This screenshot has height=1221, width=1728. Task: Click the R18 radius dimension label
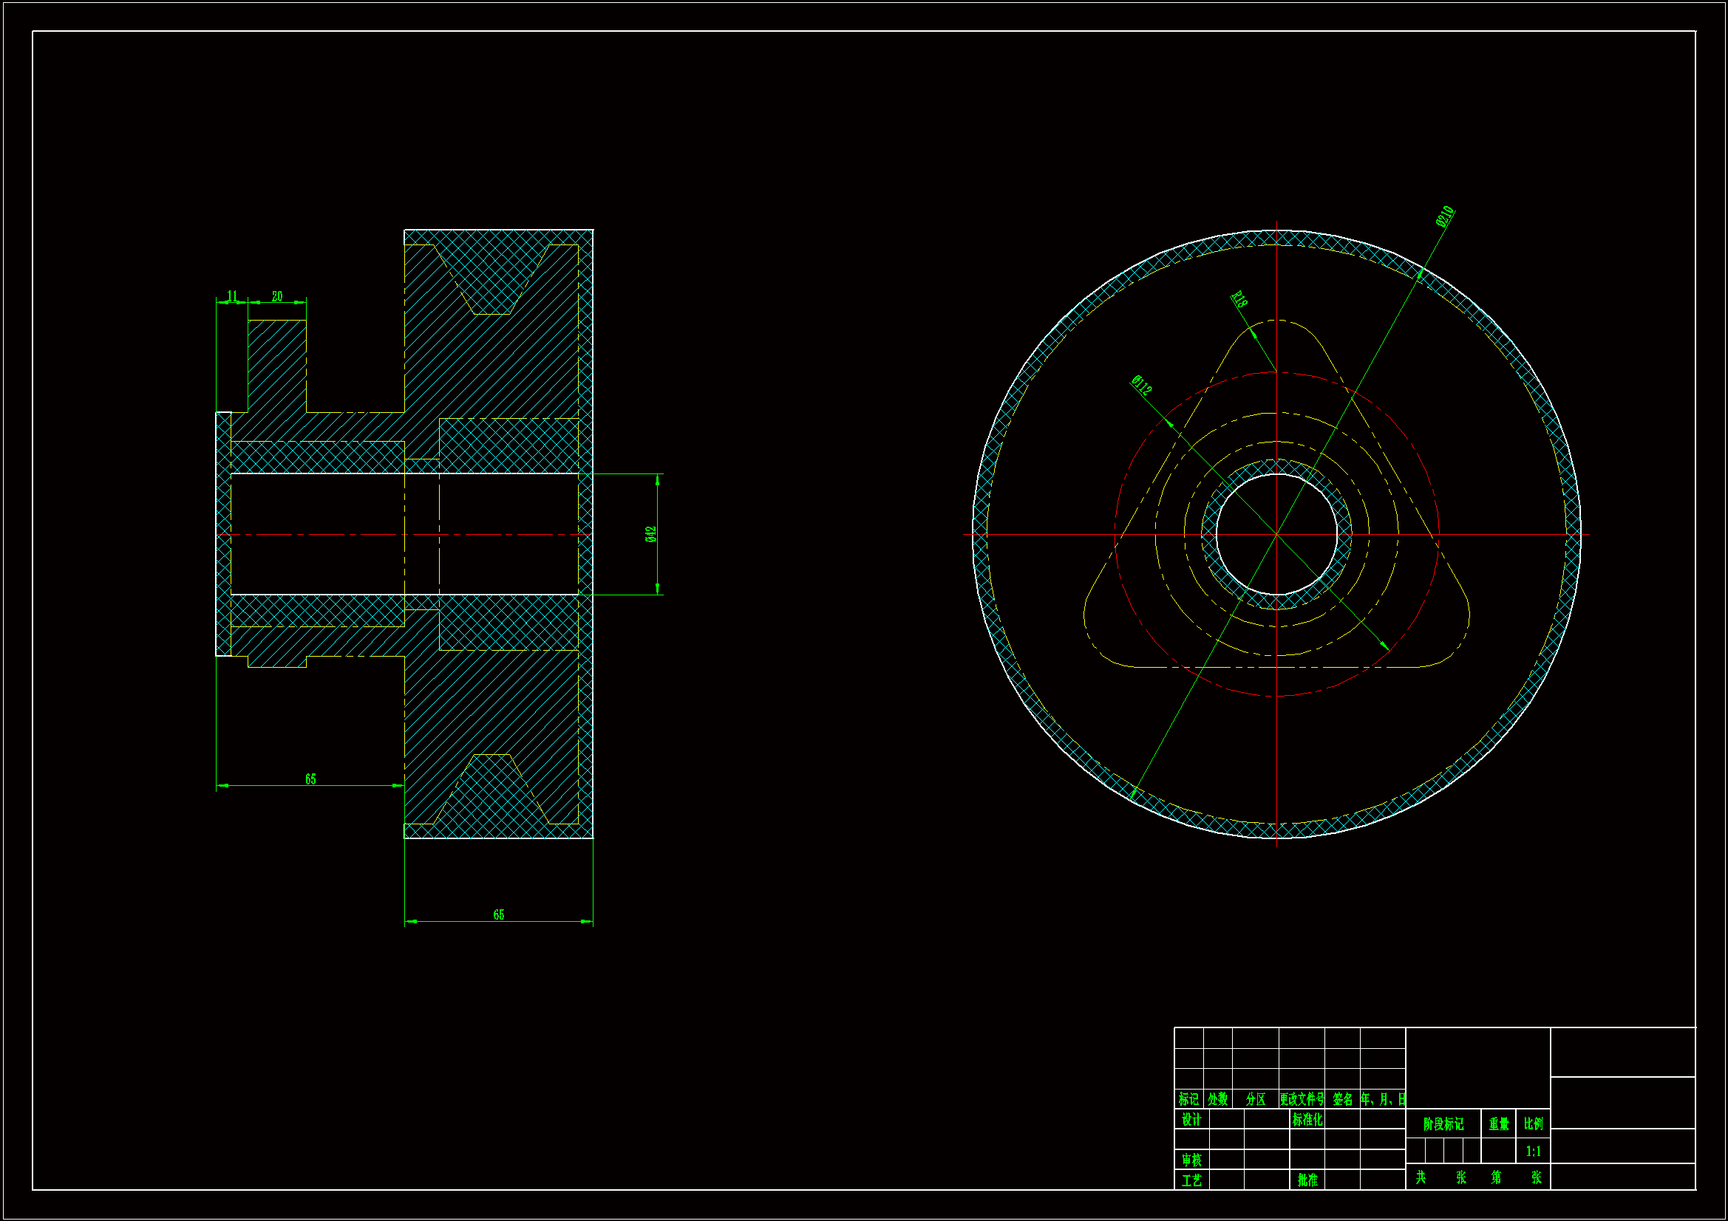coord(1238,298)
